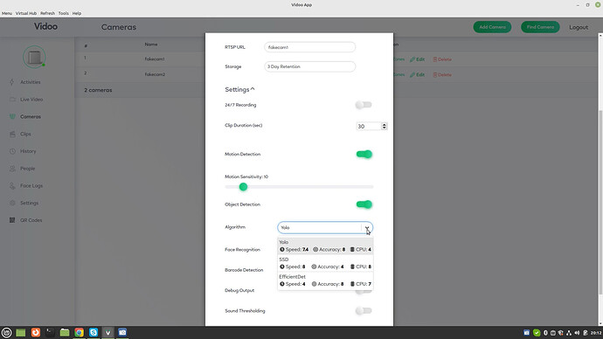The image size is (603, 339).
Task: Collapse the Settings section chevron
Action: point(253,89)
